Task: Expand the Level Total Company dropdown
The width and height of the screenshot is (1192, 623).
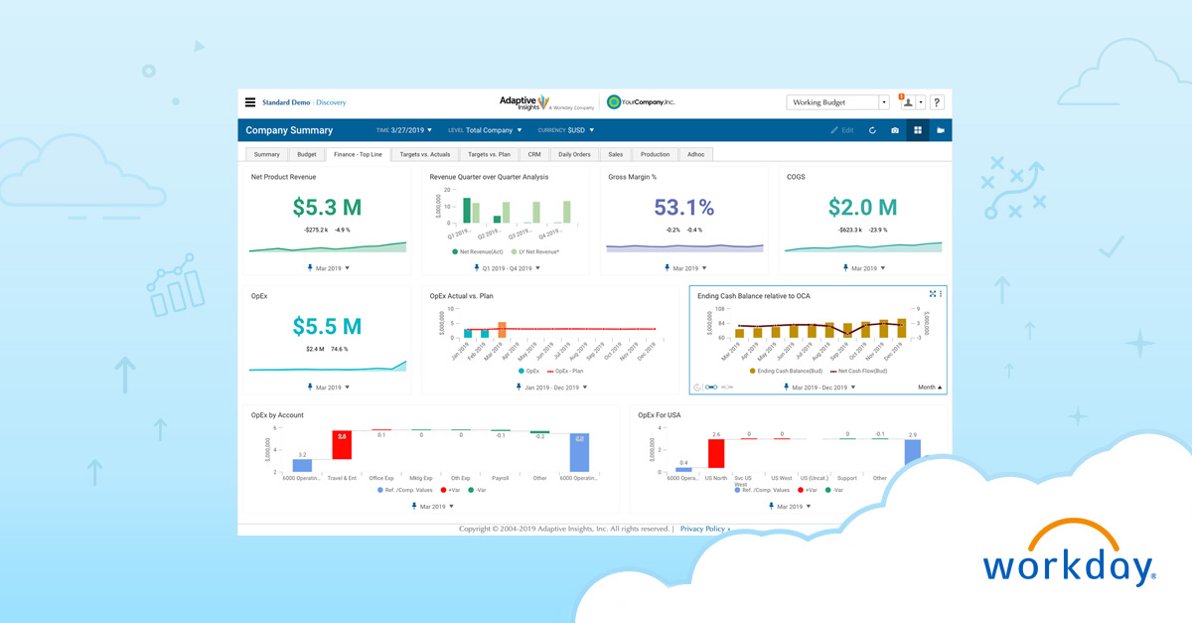Action: (x=485, y=130)
